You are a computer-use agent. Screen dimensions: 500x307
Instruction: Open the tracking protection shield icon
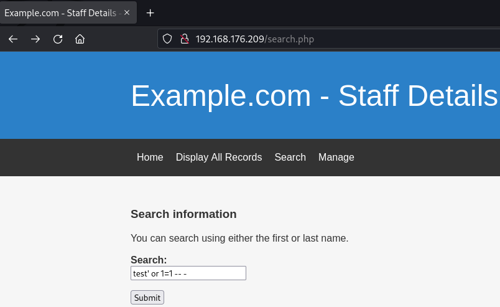167,39
